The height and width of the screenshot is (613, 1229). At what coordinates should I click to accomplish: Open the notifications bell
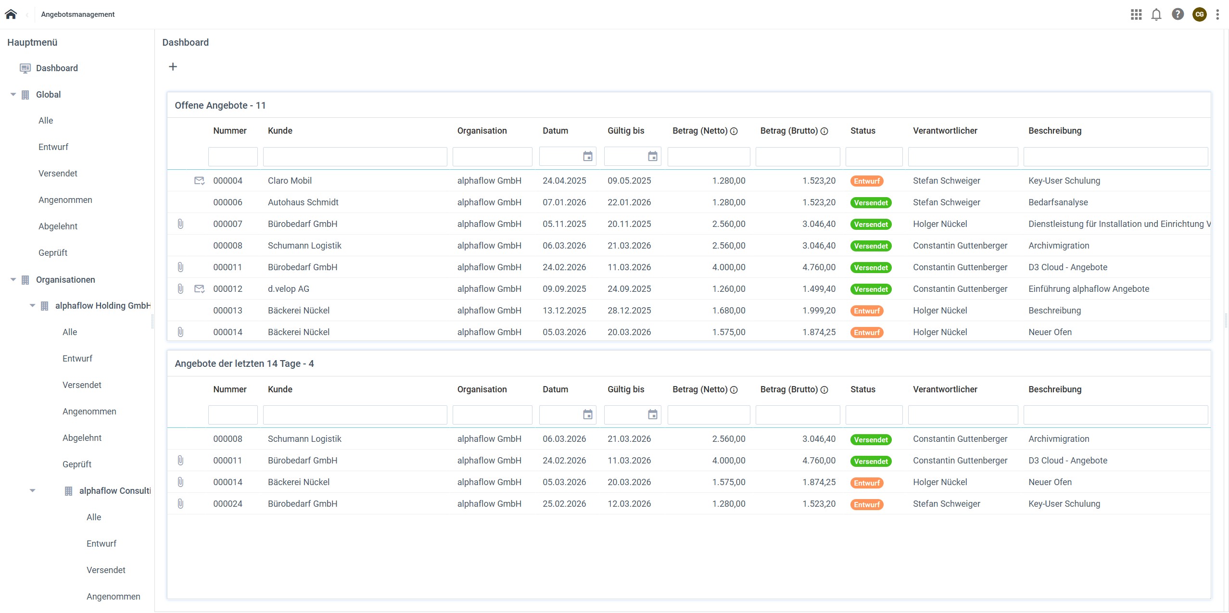tap(1156, 14)
